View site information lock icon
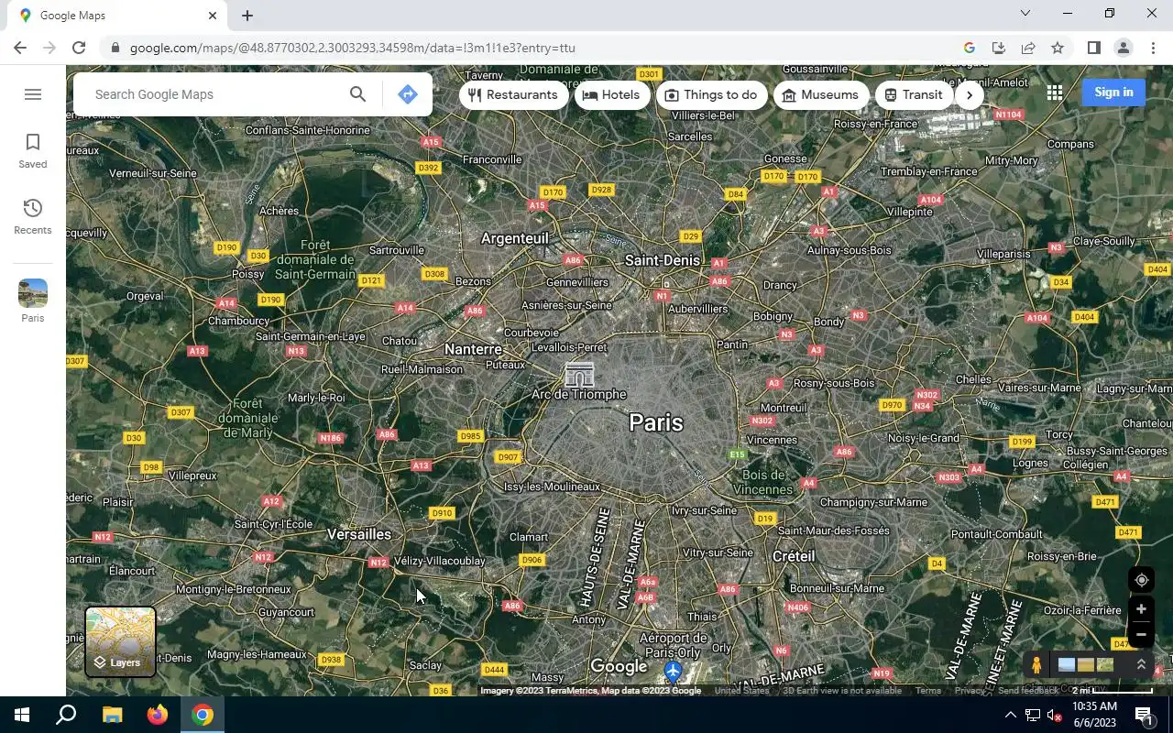 [114, 48]
